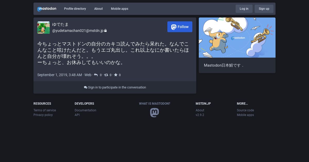Open @yudetamachan021@mstdn.jp handle
The height and width of the screenshot is (162, 309).
(x=78, y=31)
